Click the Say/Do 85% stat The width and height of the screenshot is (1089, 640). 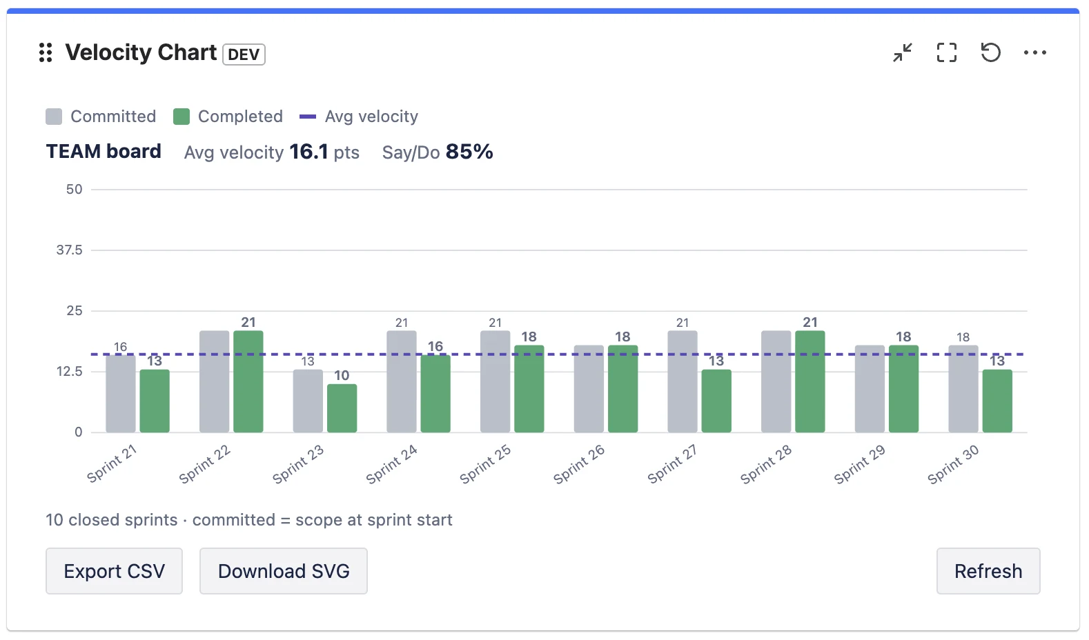coord(438,152)
